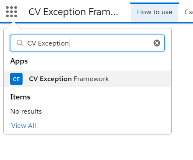Click the CV Exception Fram... app title

click(x=73, y=12)
